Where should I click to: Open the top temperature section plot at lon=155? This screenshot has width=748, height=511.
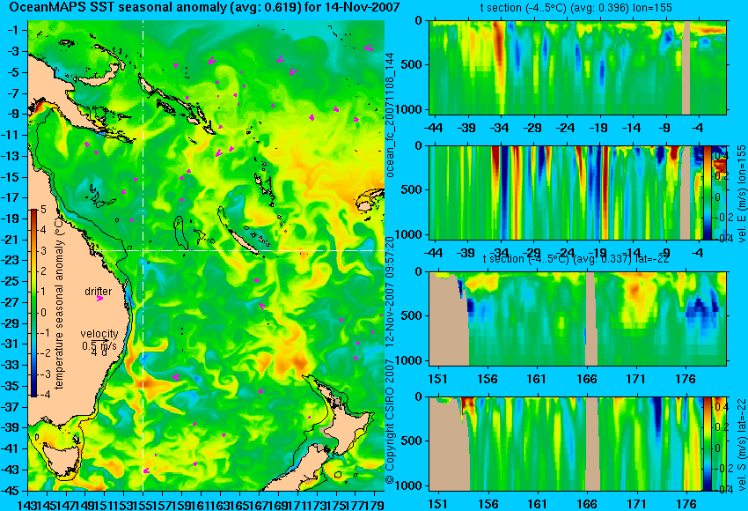(x=577, y=67)
